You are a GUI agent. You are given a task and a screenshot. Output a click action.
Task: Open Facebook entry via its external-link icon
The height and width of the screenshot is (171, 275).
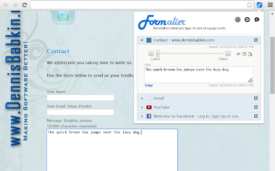(x=256, y=116)
